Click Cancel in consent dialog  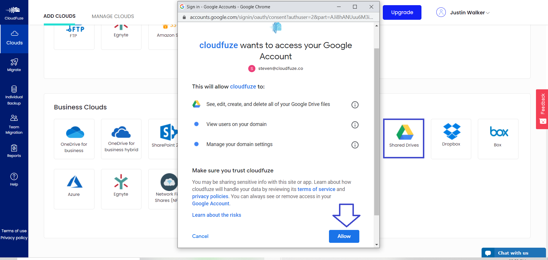(x=200, y=236)
